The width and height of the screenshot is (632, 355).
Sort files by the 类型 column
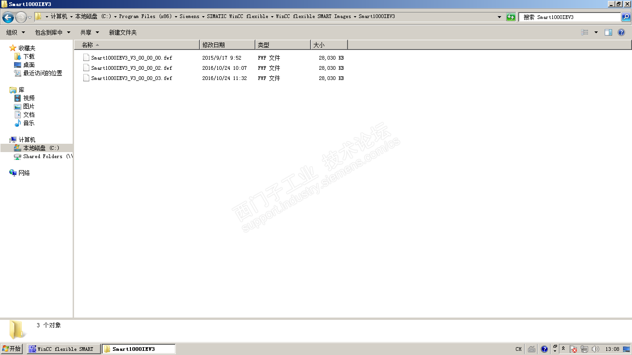[x=283, y=45]
